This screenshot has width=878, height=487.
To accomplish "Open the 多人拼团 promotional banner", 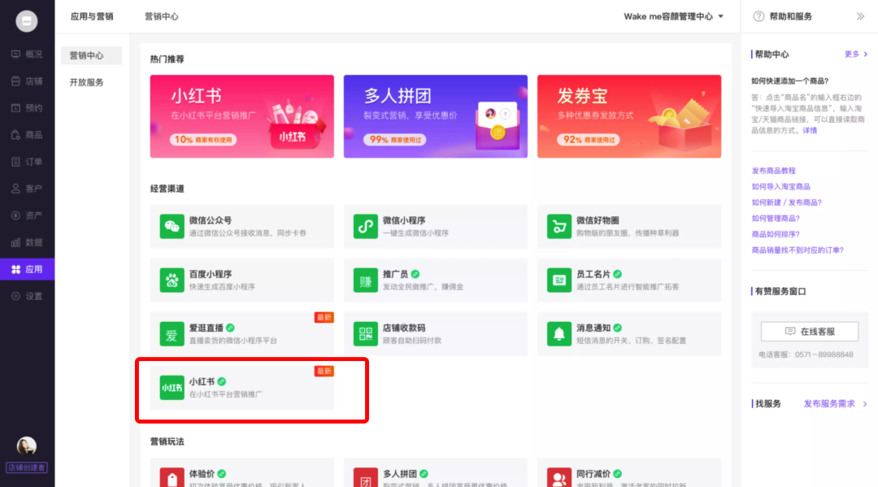I will [436, 116].
